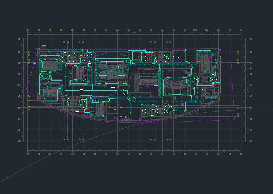273x194 pixels.
Task: Pick the topmost grid bubble in the left column
Action: click(x=19, y=39)
